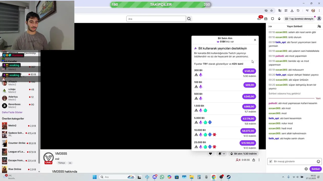Screen dimensions: 323x181
Task: Buy 5.000 Bits for ₺3.174,00
Action: pos(249,119)
